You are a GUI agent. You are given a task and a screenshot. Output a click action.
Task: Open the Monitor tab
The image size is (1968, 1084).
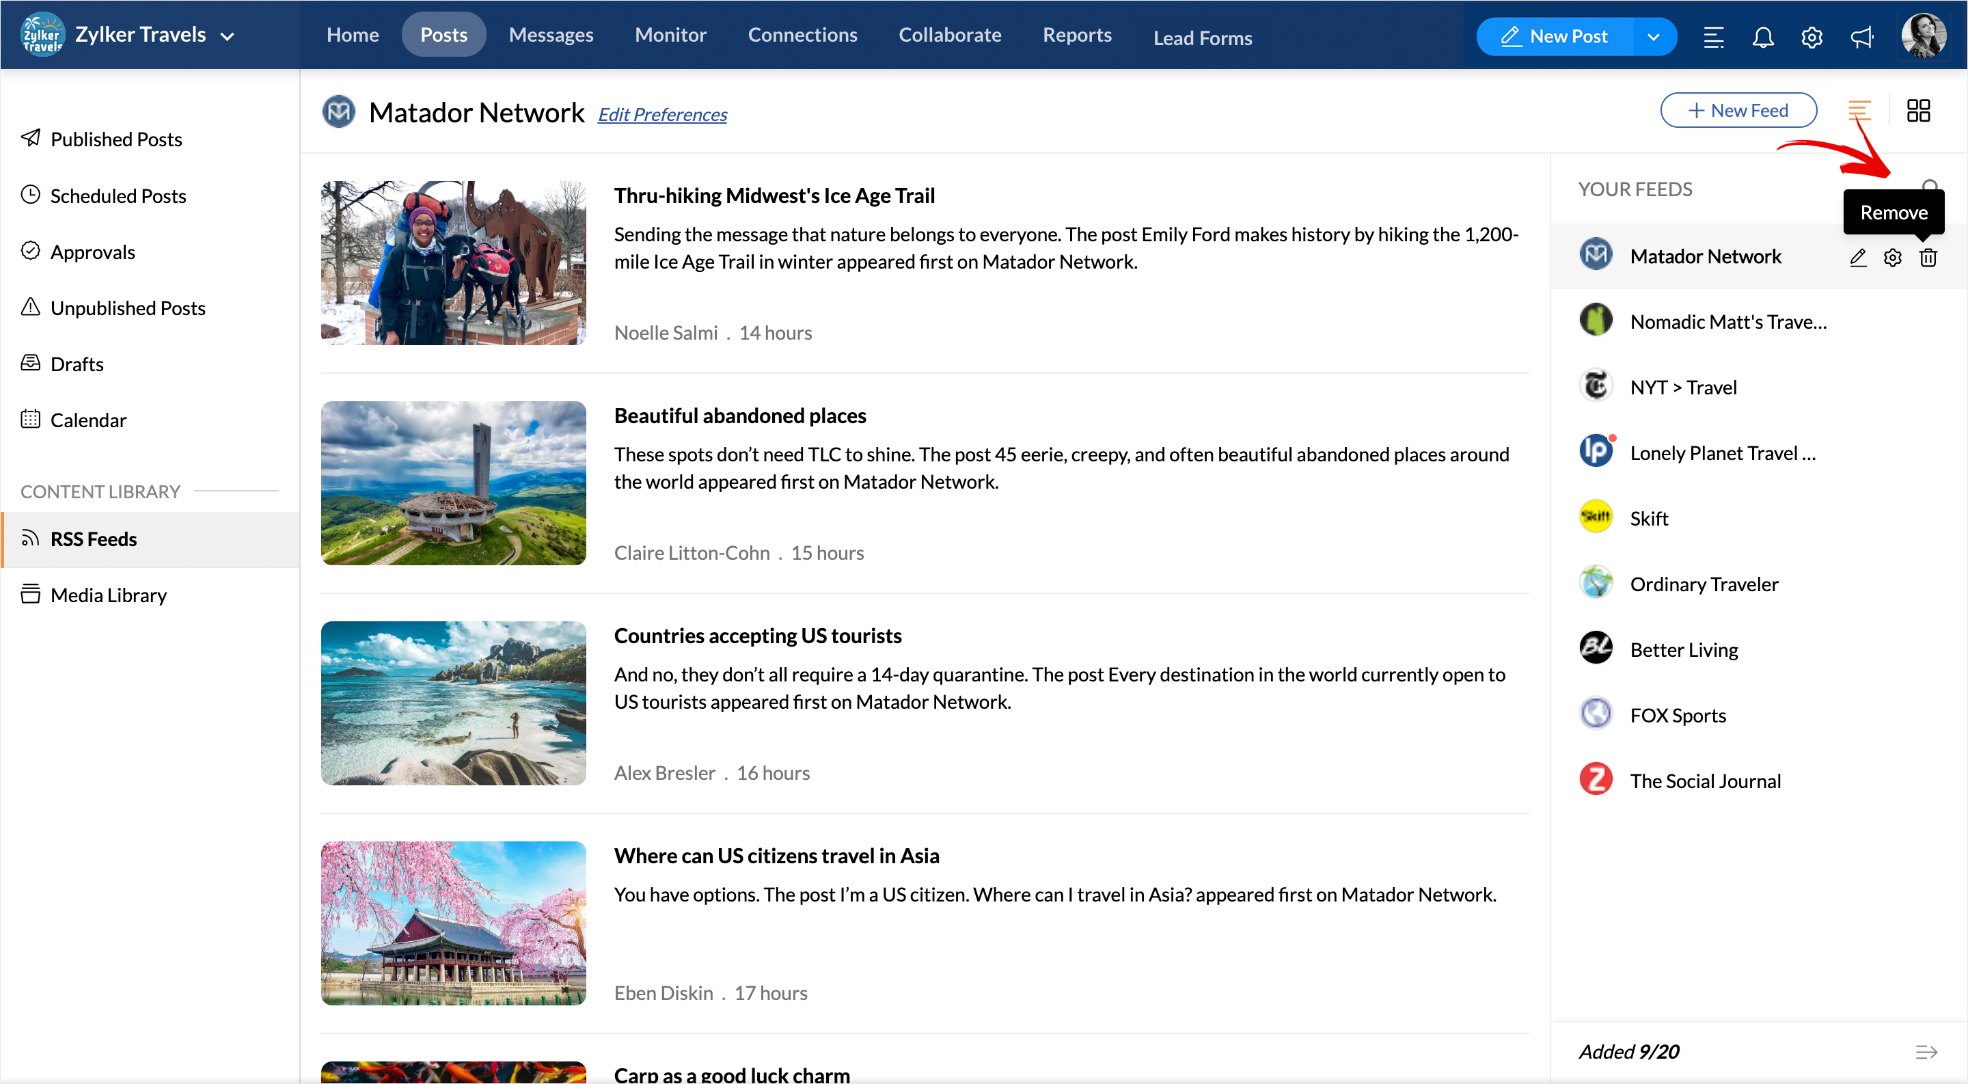(x=670, y=34)
